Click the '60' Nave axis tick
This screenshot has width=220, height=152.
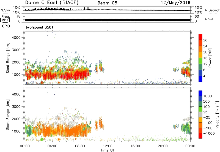[197, 16]
